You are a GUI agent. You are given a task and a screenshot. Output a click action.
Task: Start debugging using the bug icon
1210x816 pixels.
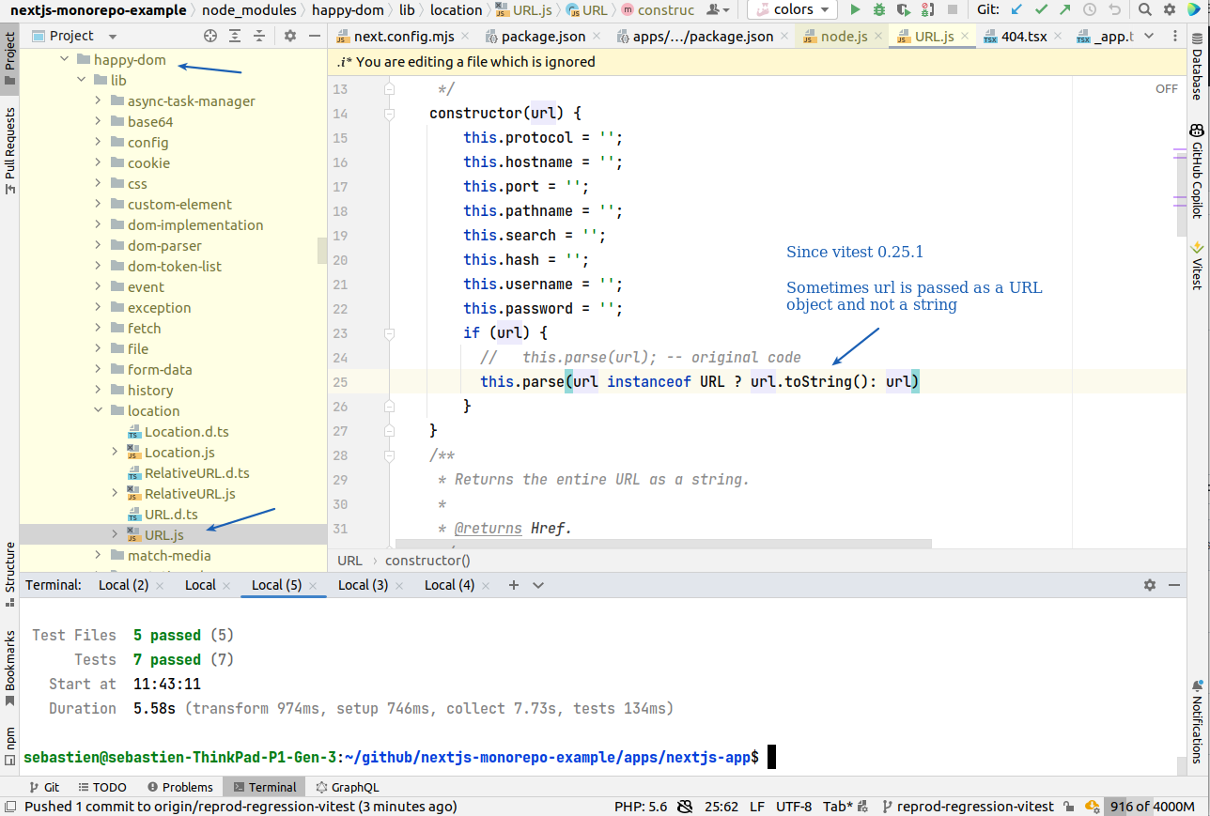[878, 10]
